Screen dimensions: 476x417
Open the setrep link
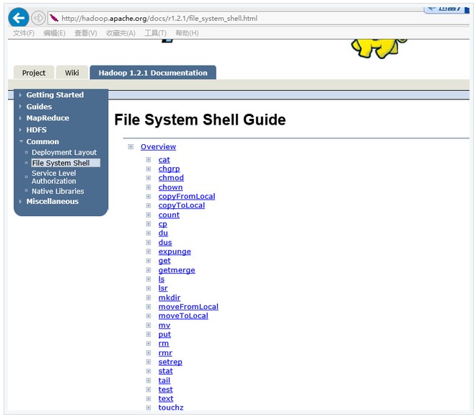pyautogui.click(x=170, y=362)
